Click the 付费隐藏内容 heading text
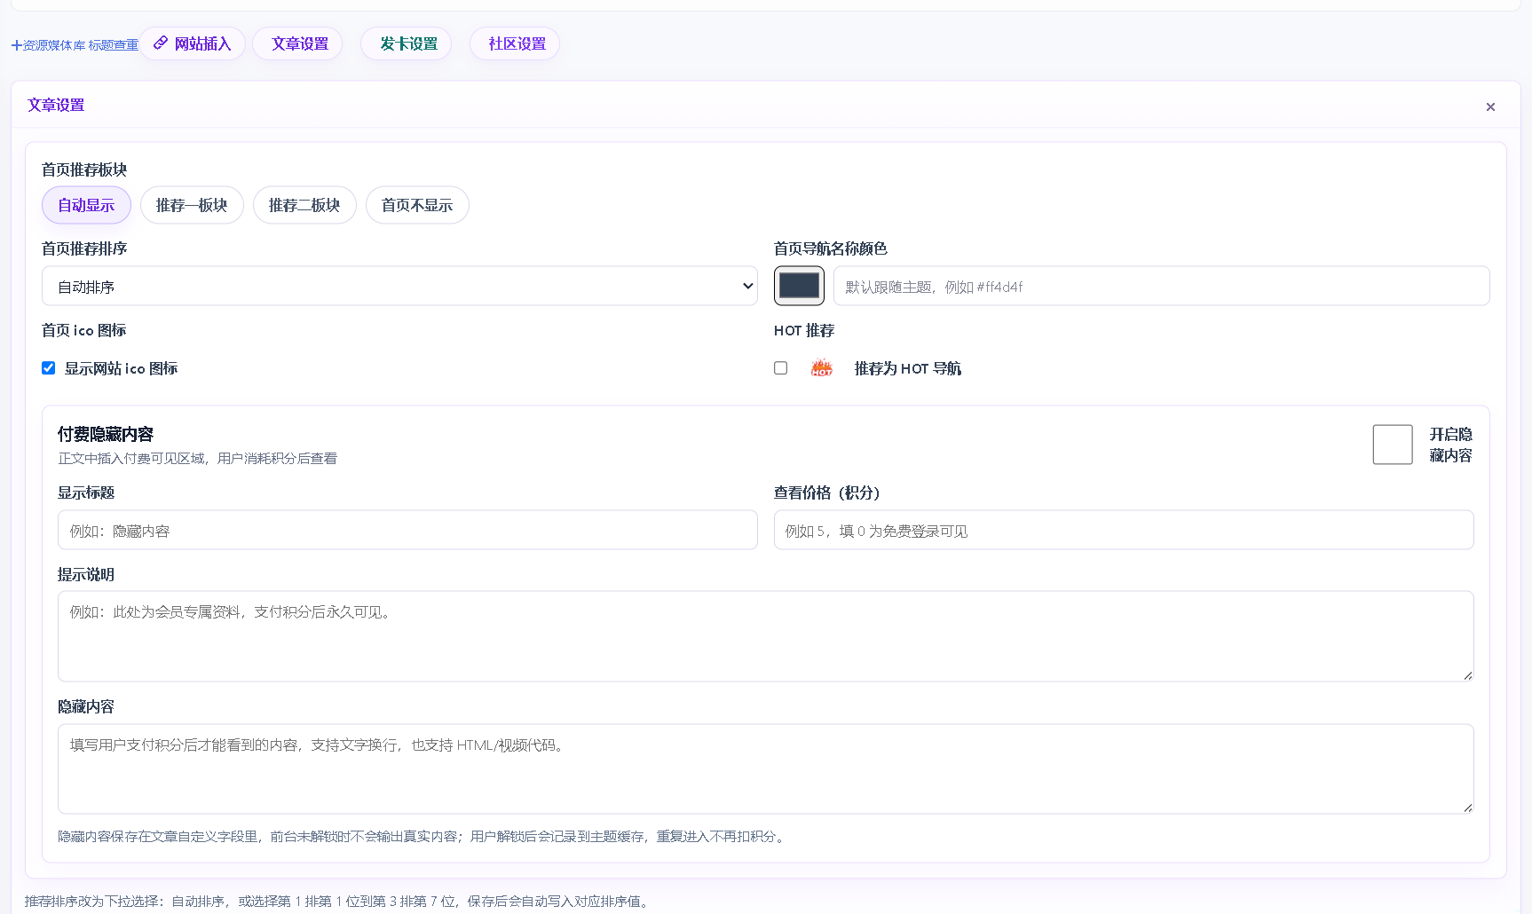Screen dimensions: 1532x914 (106, 434)
